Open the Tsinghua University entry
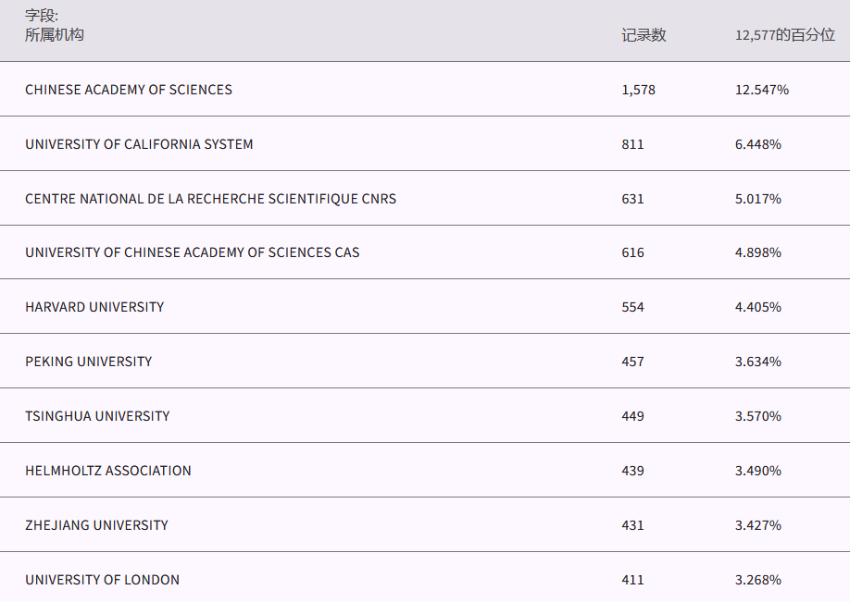 tap(97, 416)
